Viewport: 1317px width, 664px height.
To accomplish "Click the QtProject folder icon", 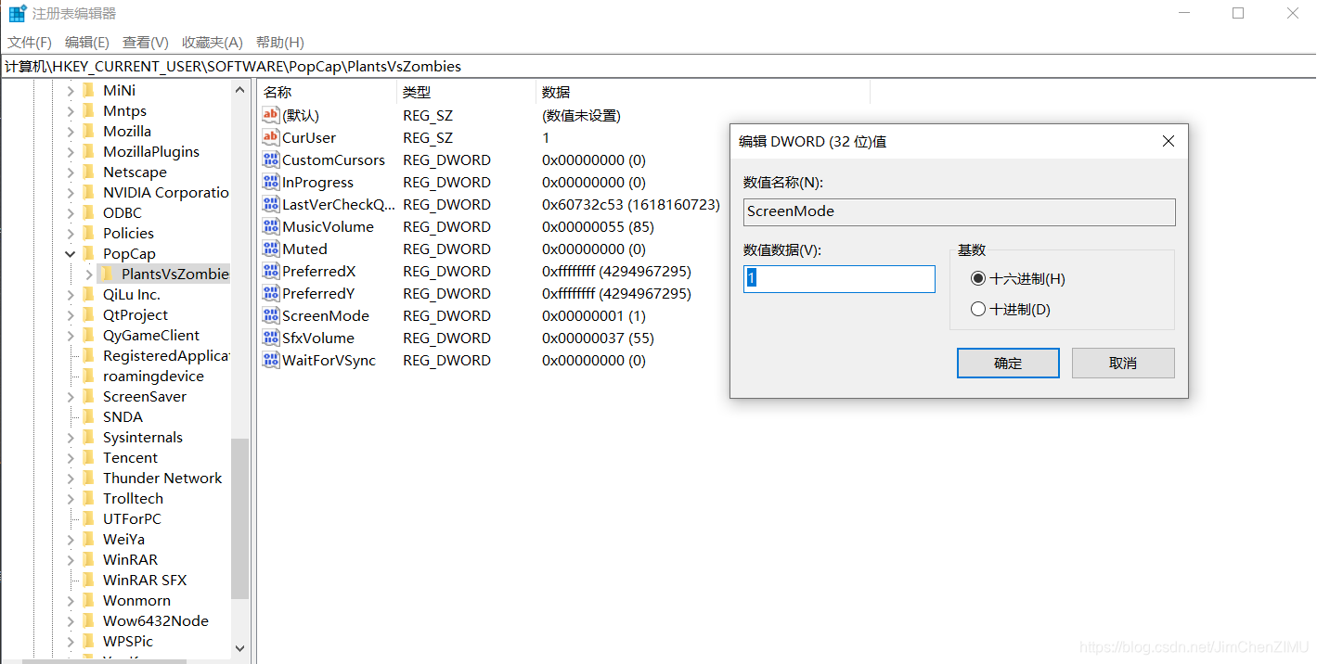I will click(x=89, y=314).
